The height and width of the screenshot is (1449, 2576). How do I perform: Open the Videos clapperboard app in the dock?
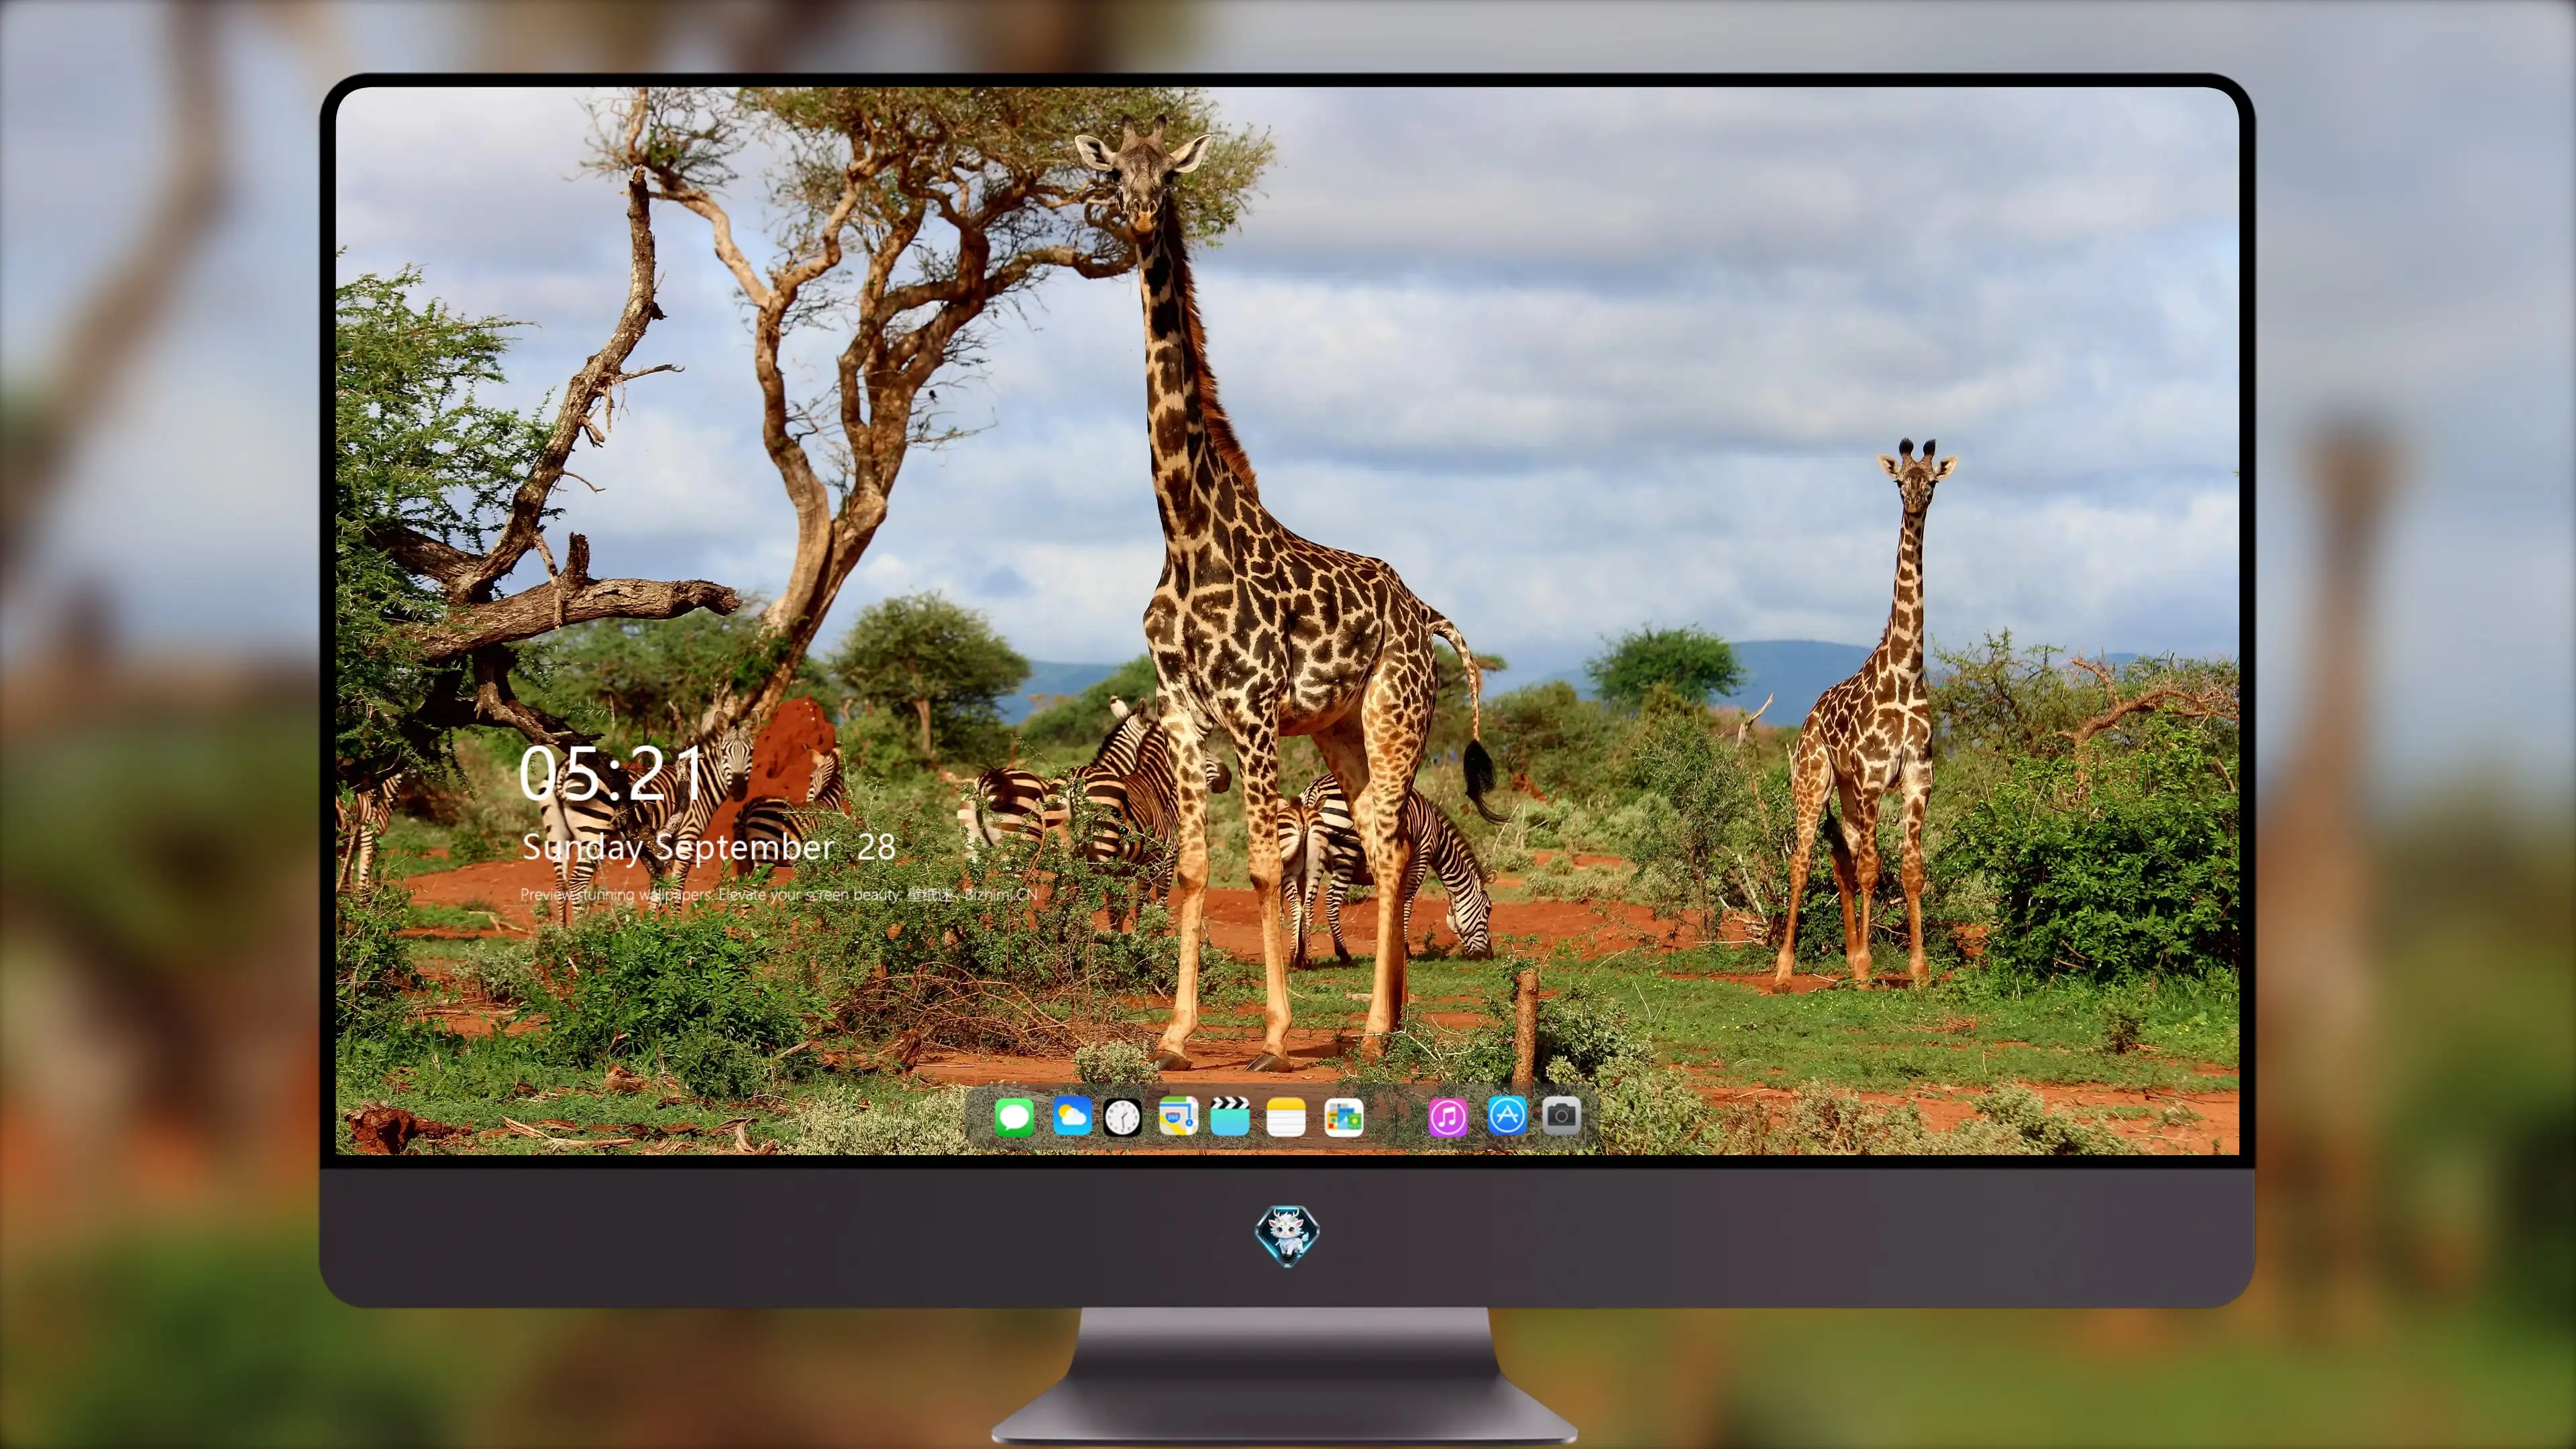[x=1230, y=1116]
